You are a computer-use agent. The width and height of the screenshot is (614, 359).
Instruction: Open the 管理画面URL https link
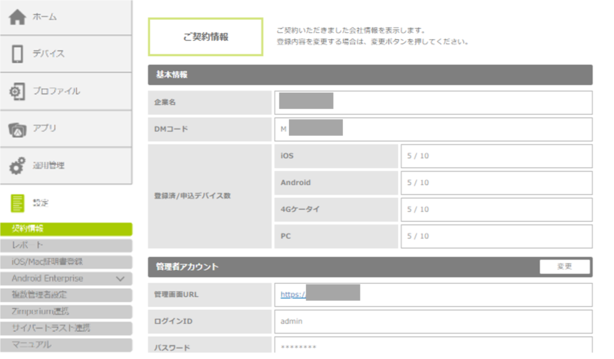pos(293,294)
